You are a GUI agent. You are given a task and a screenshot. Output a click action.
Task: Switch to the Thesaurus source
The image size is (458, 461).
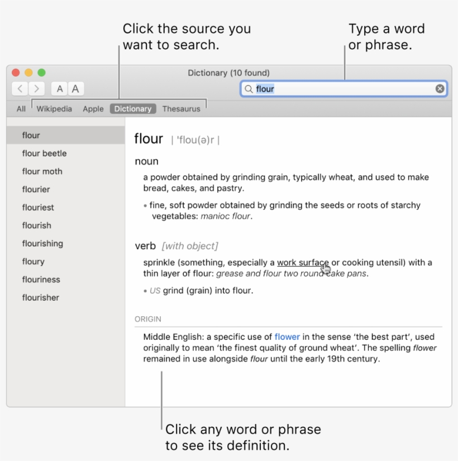(181, 108)
